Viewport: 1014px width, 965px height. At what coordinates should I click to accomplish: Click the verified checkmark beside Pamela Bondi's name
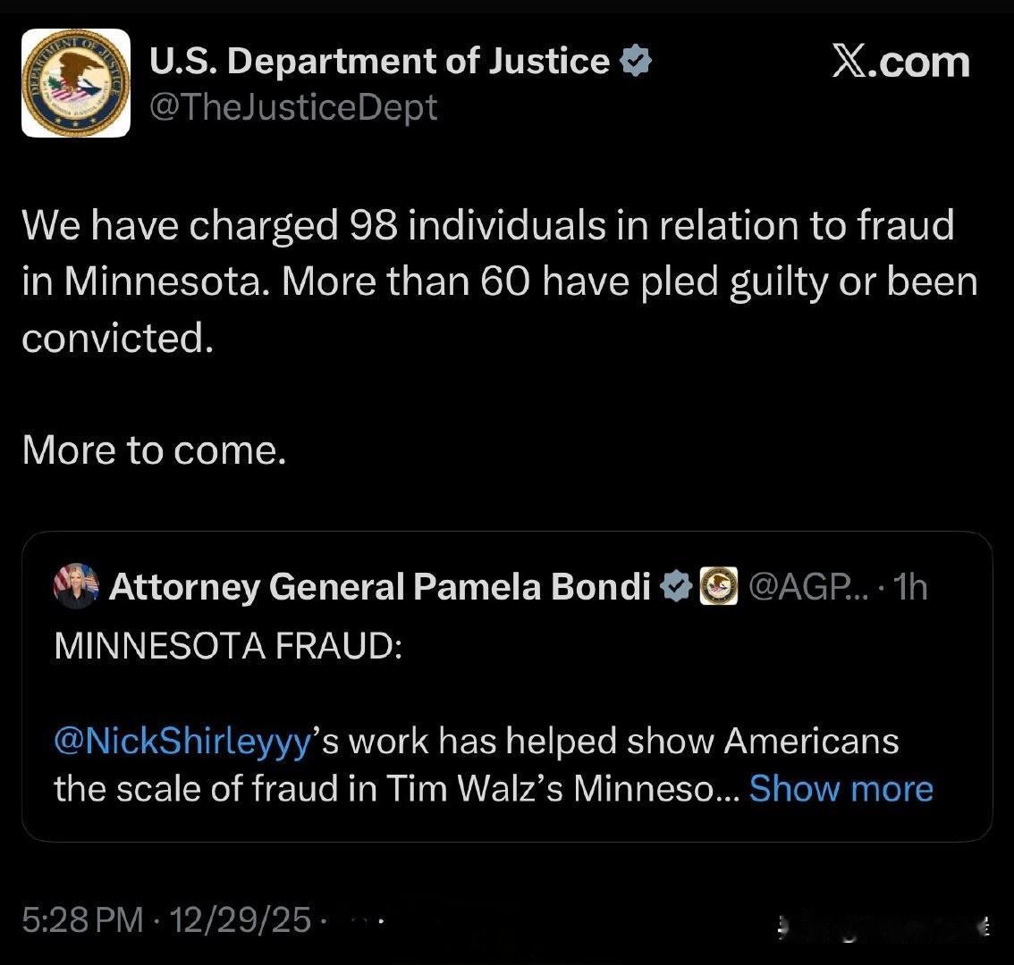coord(675,587)
